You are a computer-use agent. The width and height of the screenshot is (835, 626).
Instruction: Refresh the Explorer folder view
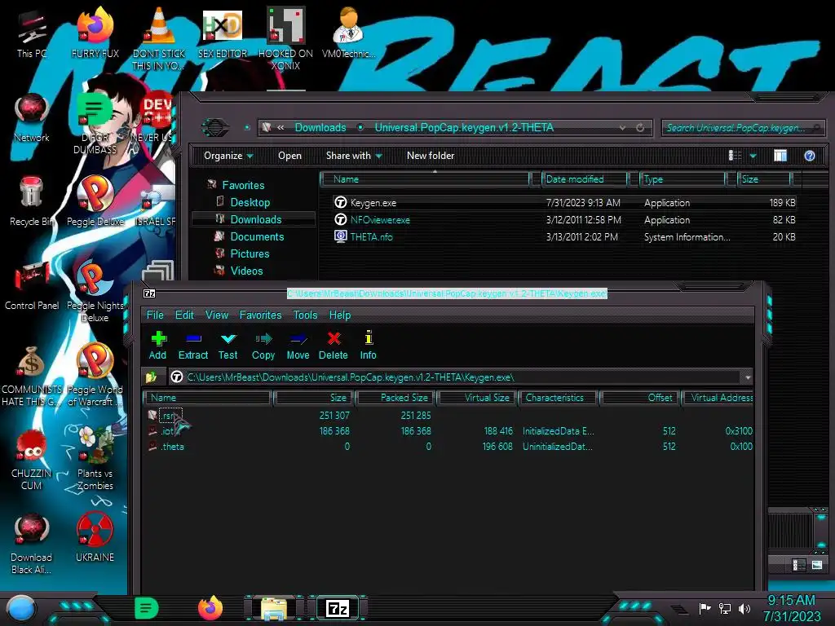(640, 128)
